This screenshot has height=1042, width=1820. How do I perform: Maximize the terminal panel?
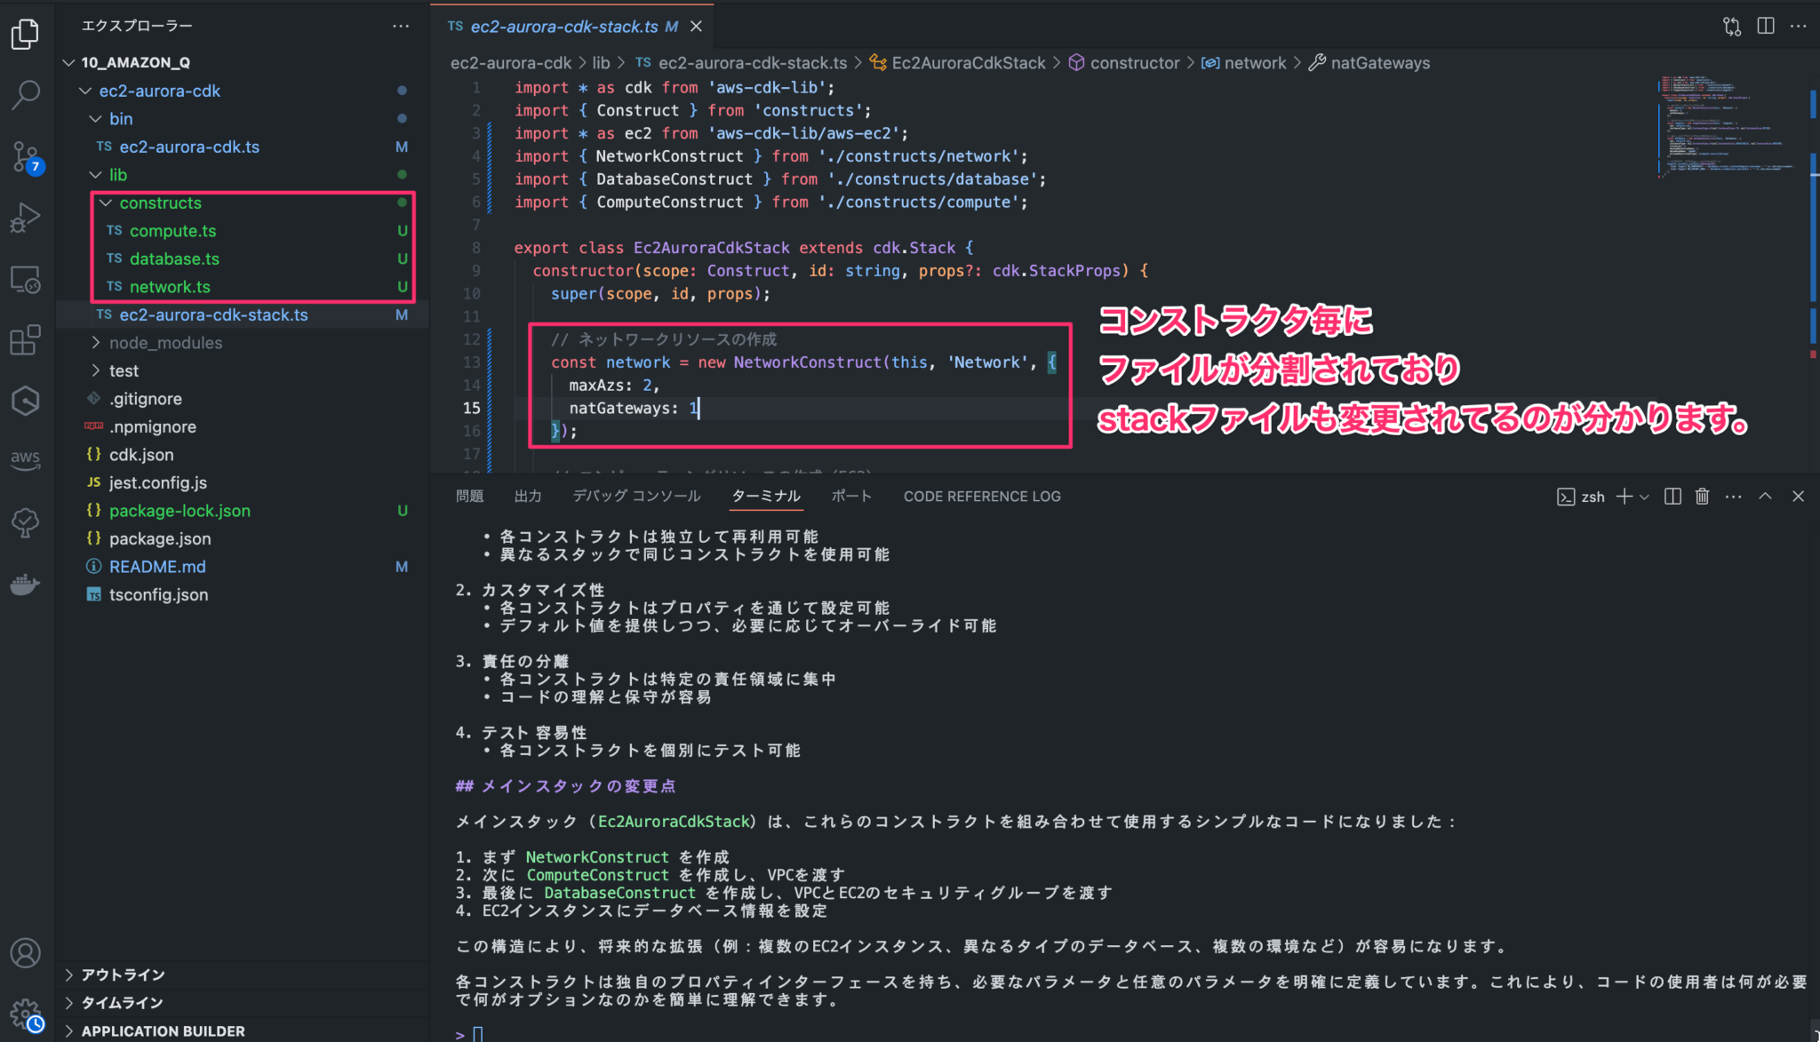click(1765, 497)
